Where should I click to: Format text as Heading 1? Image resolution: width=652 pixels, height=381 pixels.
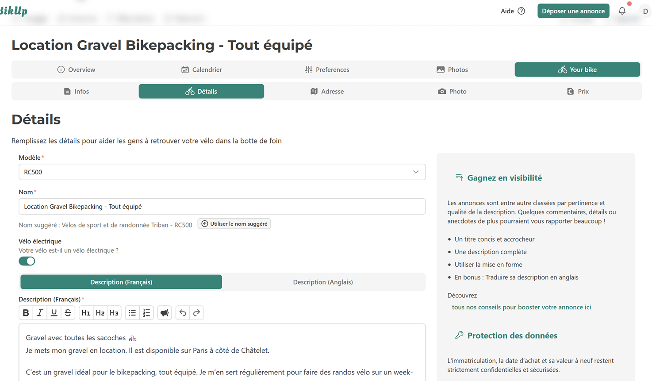[x=86, y=312]
